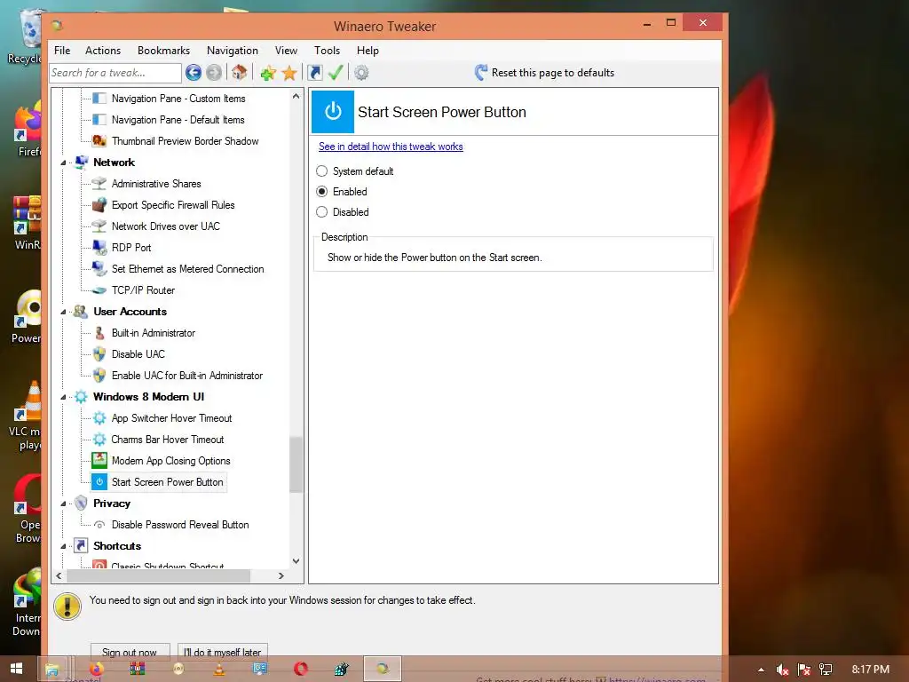Select Navigation Pane - Default Items

tap(178, 120)
